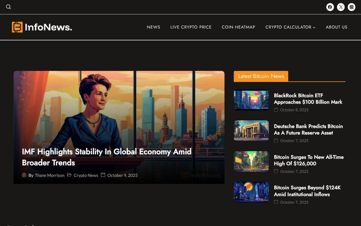
Task: Click the InfoNews logo icon
Action: click(x=17, y=27)
